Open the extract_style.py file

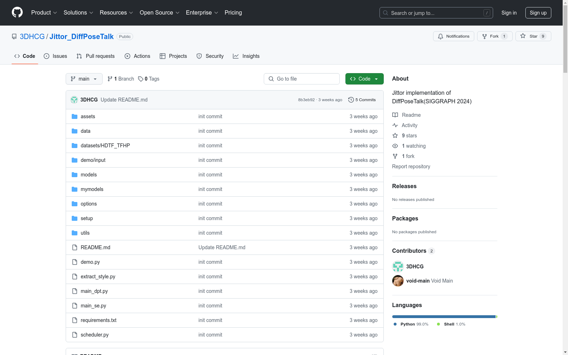[98, 277]
